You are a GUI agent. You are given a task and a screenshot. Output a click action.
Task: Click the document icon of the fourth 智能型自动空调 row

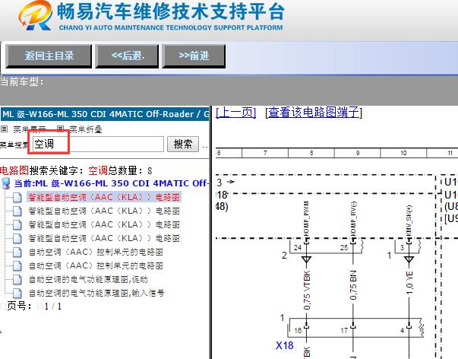[x=17, y=239]
